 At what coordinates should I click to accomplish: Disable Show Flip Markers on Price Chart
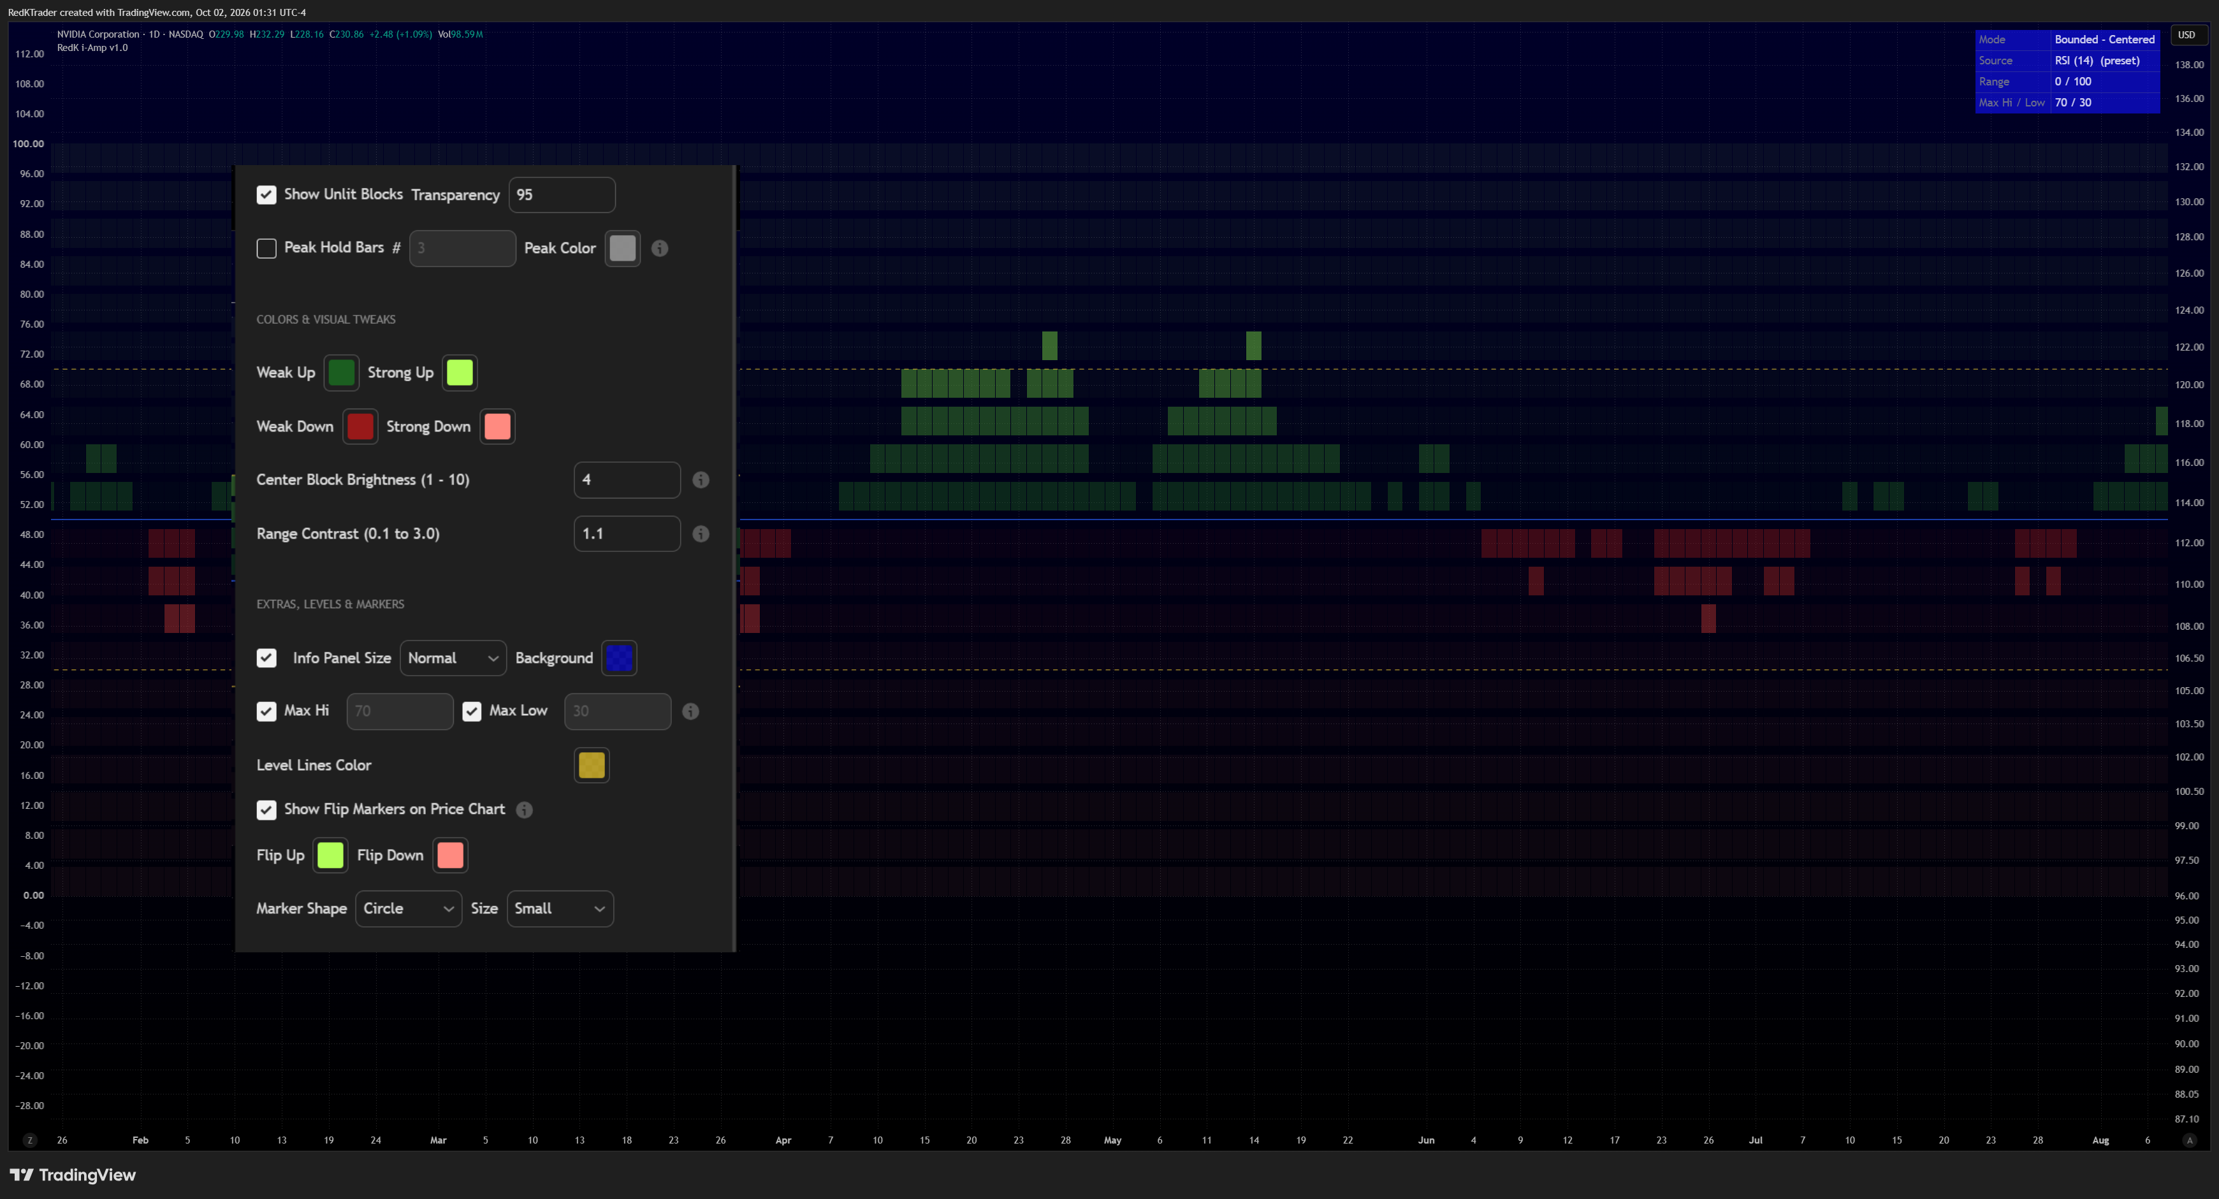[x=266, y=810]
